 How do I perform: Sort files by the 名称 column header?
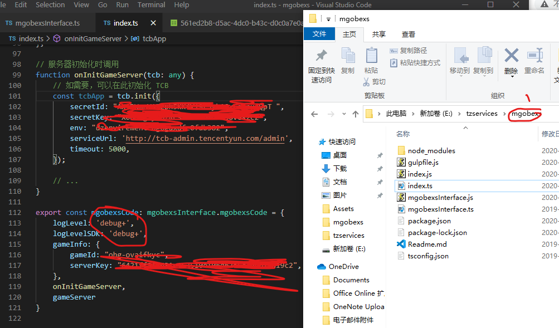(x=403, y=134)
